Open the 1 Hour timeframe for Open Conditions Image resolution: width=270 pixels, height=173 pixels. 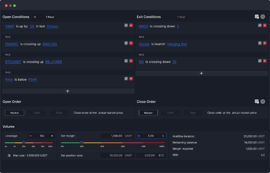pos(50,17)
